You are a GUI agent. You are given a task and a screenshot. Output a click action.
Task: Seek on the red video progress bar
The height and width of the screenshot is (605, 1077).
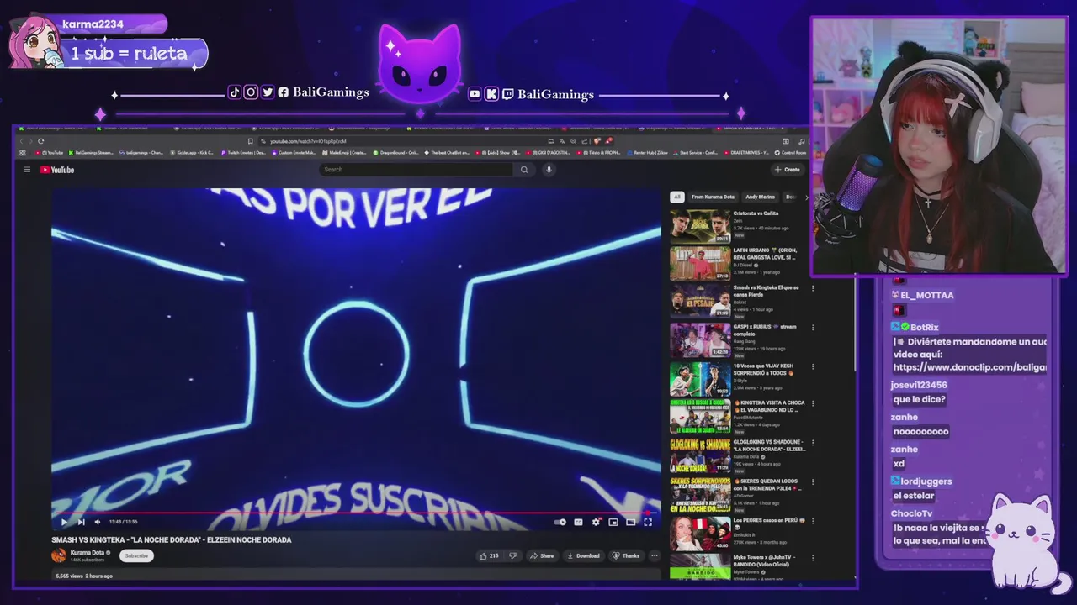(x=356, y=513)
